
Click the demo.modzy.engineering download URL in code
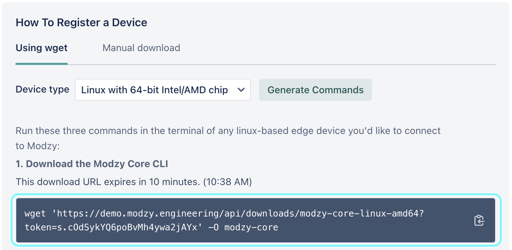click(x=240, y=214)
